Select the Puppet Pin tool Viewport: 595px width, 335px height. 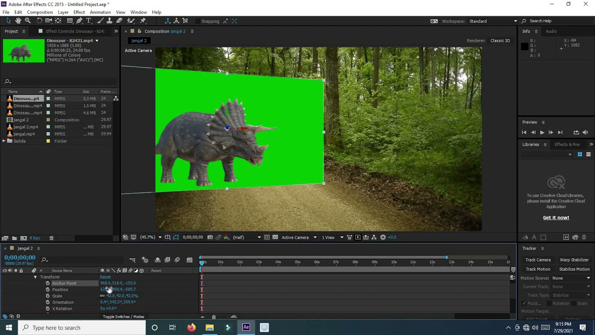click(x=143, y=21)
